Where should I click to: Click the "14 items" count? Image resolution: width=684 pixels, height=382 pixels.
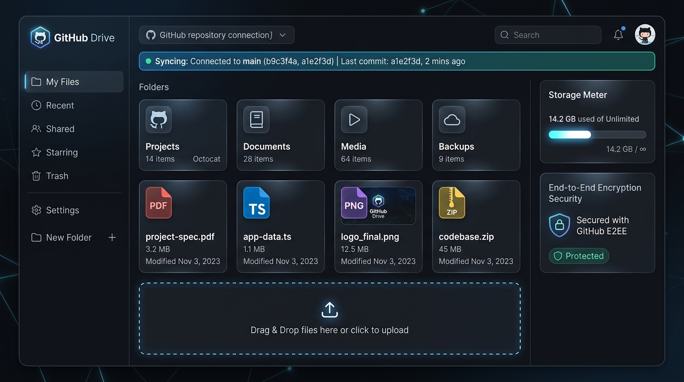[x=160, y=159]
